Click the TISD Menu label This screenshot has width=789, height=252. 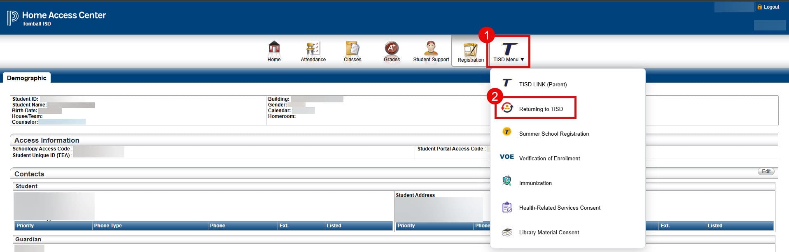click(506, 60)
